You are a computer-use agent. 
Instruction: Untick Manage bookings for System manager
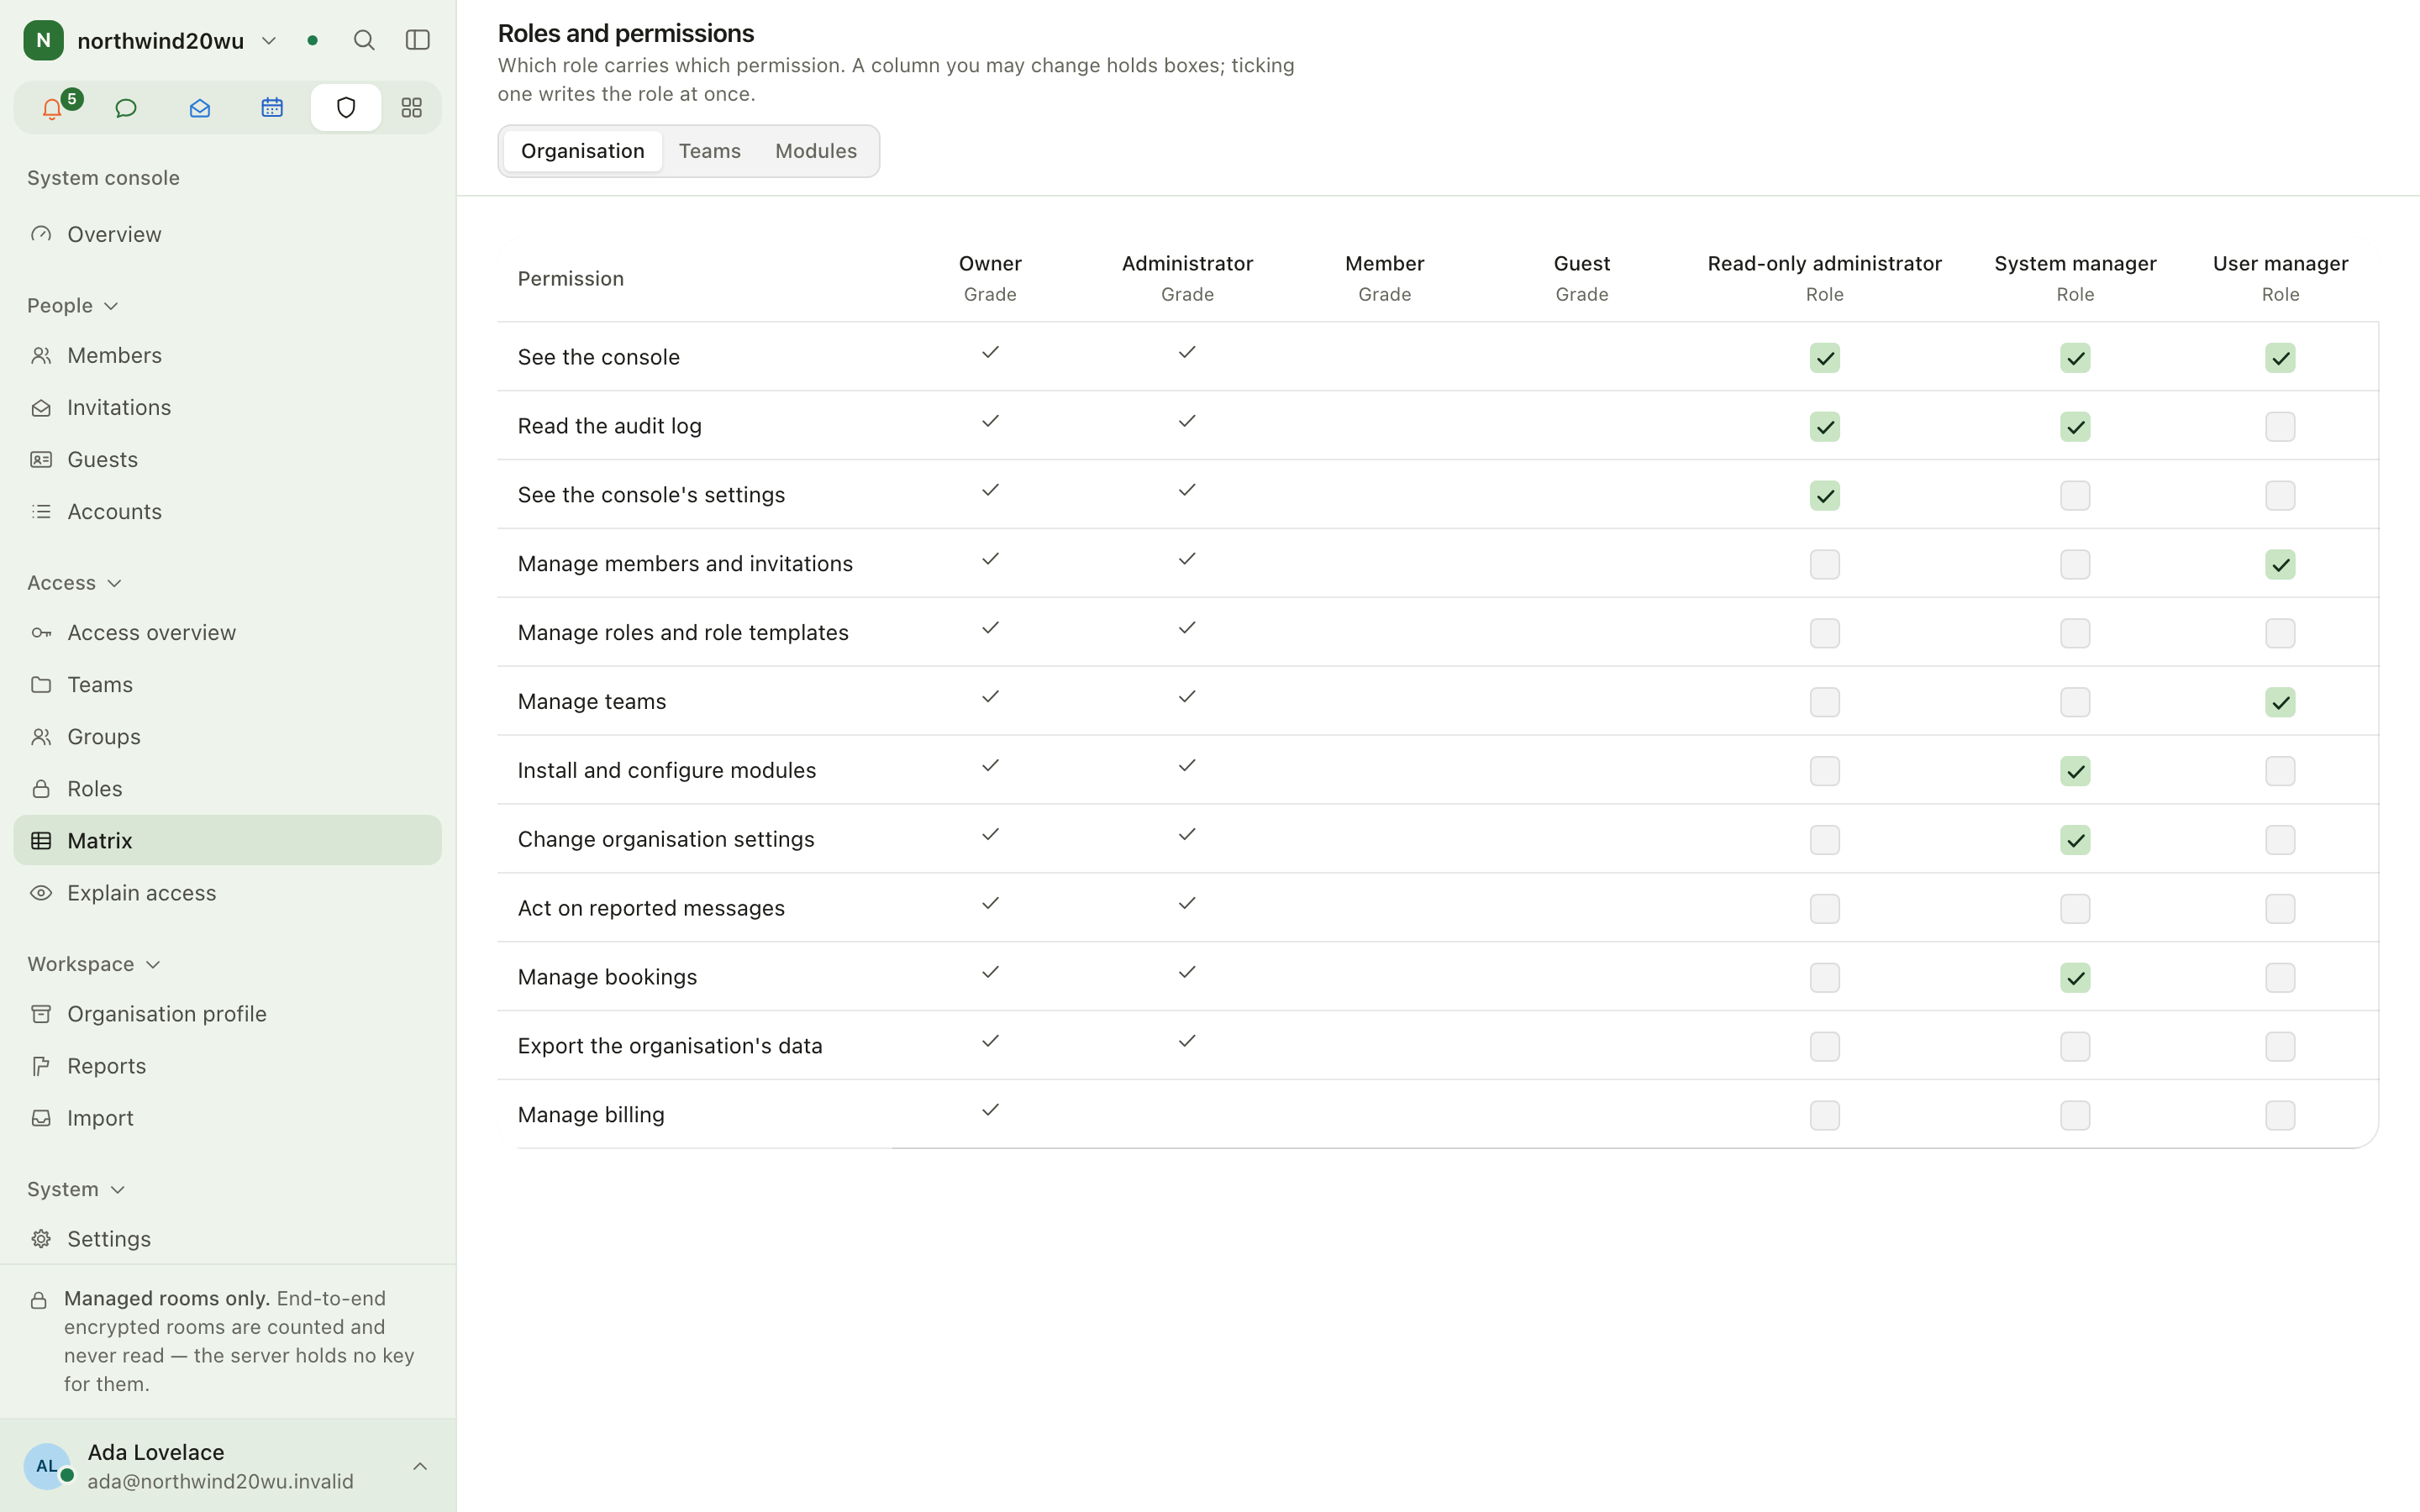pos(2075,978)
